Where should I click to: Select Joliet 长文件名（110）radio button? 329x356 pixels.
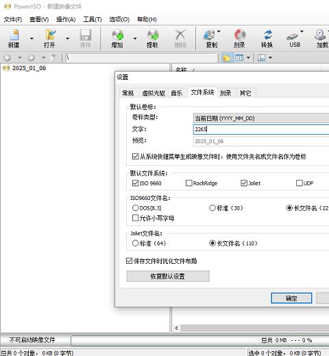(x=212, y=243)
